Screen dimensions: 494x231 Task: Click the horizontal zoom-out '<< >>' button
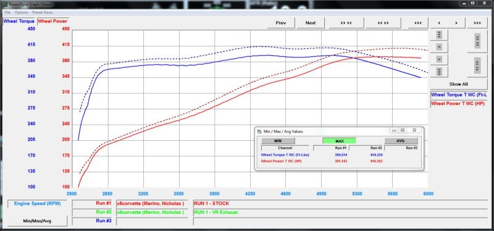(383, 23)
